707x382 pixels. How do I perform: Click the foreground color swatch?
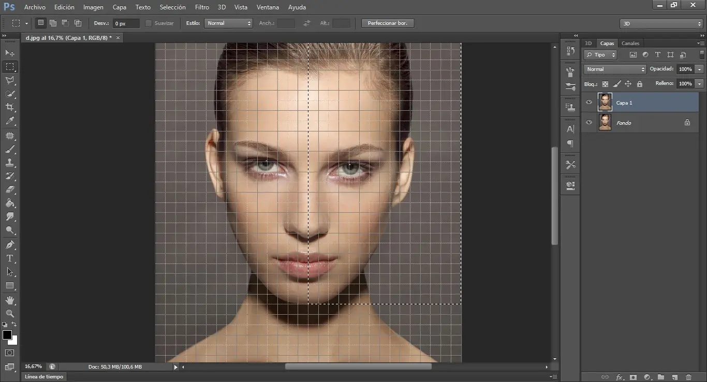(x=7, y=335)
